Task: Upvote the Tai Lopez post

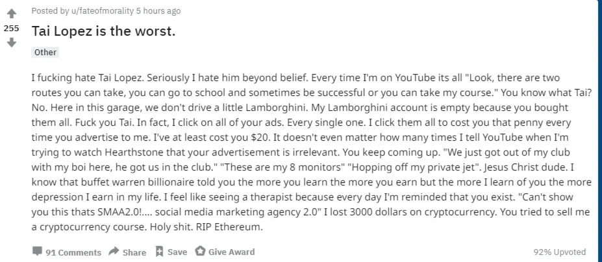Action: tap(12, 14)
